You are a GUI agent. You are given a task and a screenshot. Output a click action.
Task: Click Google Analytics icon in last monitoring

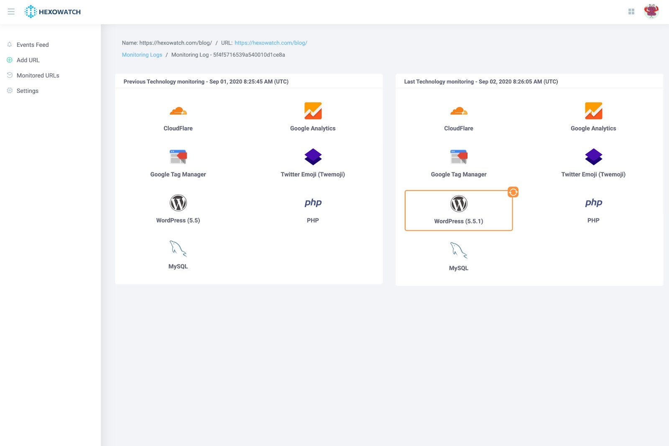click(593, 111)
